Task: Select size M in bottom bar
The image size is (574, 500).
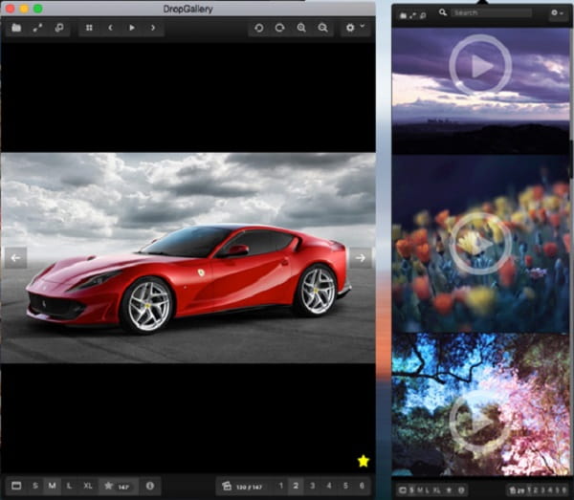Action: [x=52, y=486]
